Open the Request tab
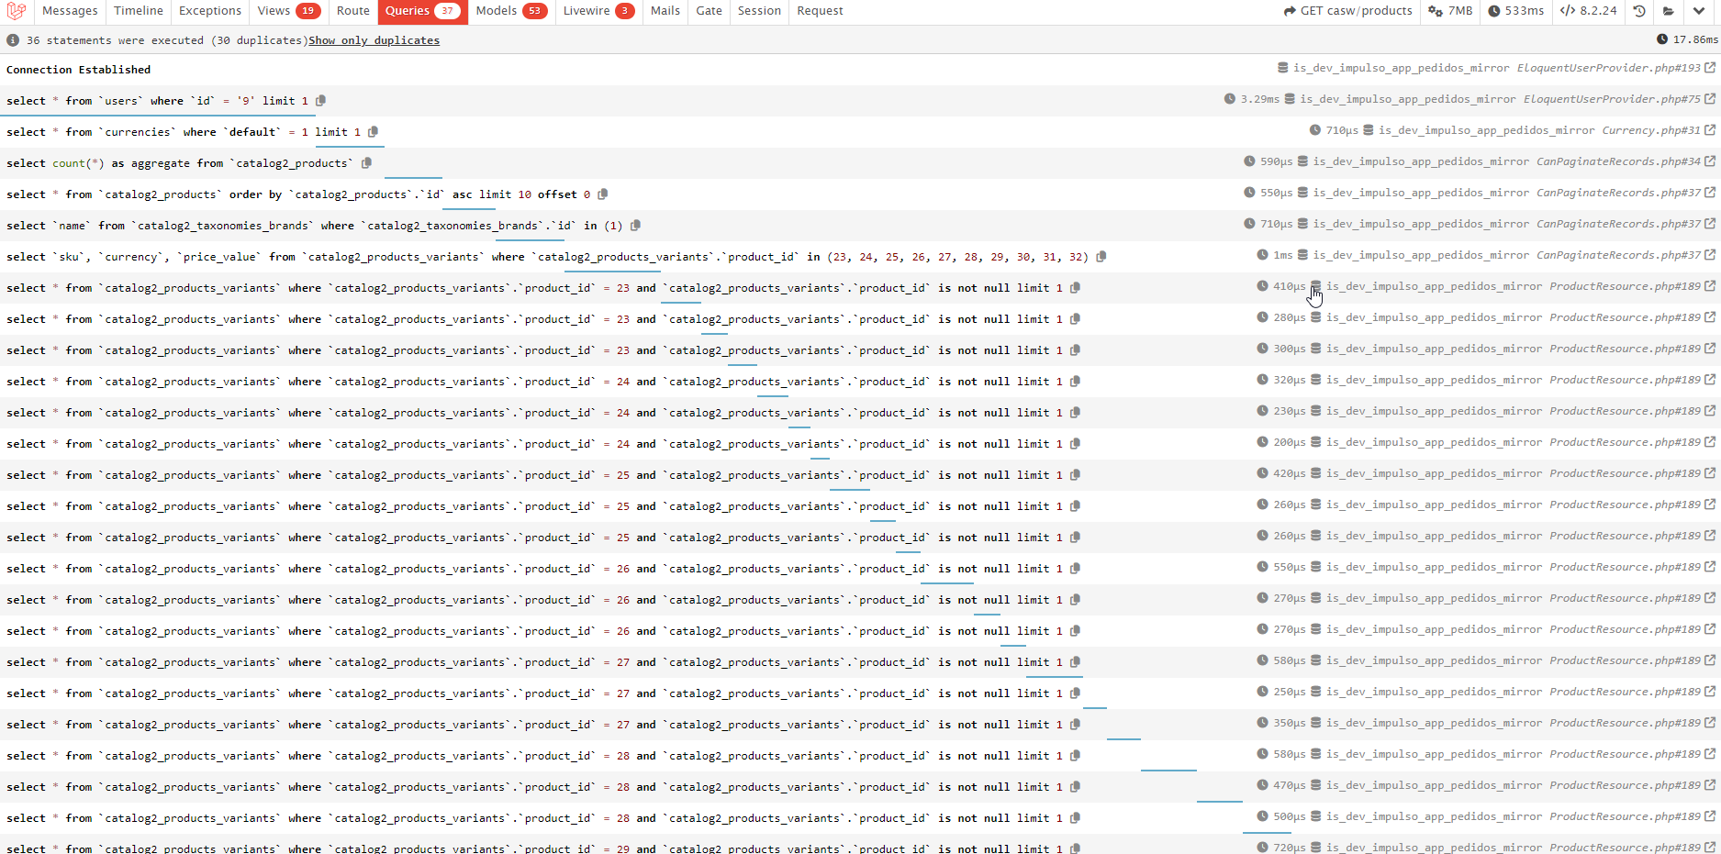1721x854 pixels. tap(820, 11)
